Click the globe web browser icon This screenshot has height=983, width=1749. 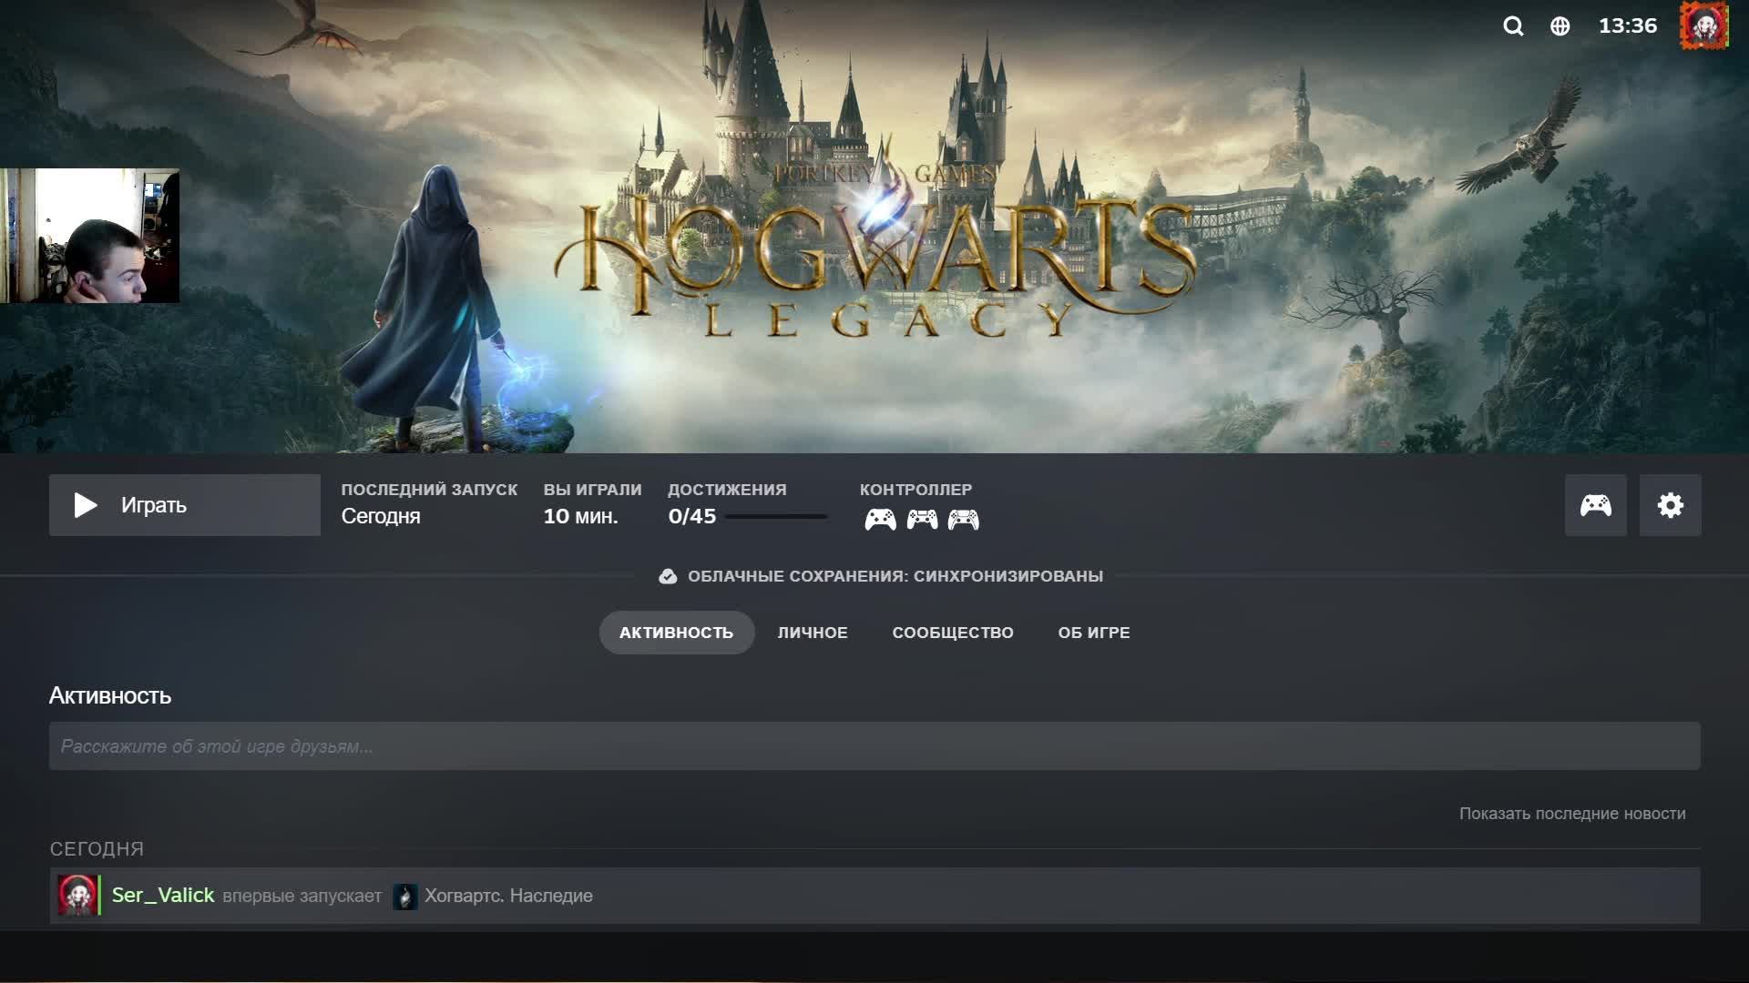pos(1560,26)
